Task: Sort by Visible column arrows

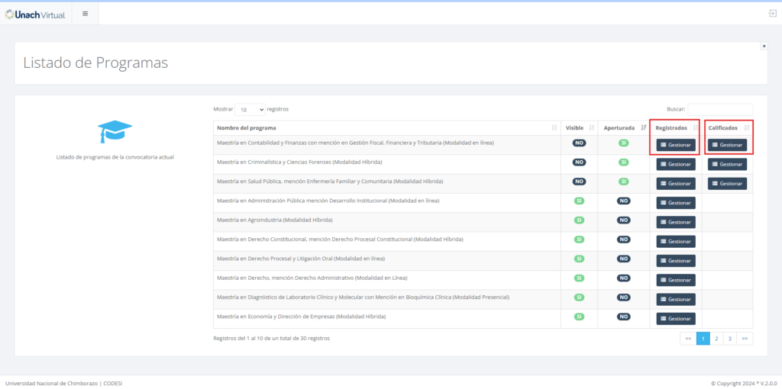Action: [x=592, y=127]
